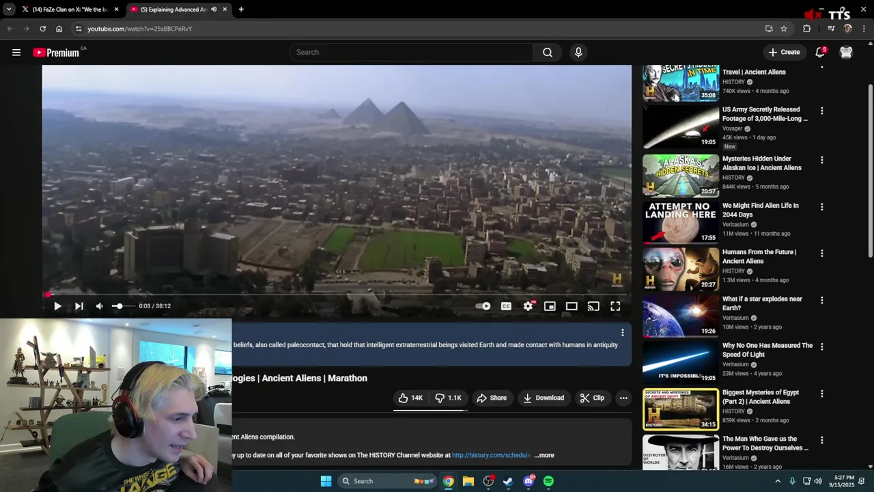
Task: Open menu for We Might Find Alien Life
Action: pyautogui.click(x=821, y=206)
